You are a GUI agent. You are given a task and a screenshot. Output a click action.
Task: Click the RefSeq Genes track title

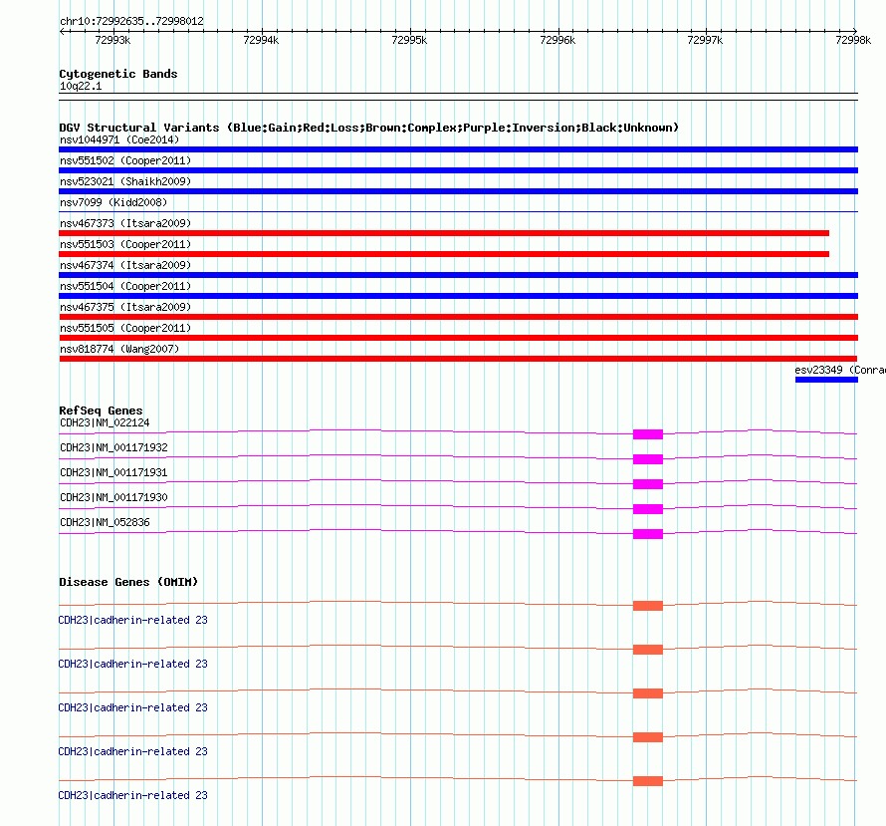101,411
